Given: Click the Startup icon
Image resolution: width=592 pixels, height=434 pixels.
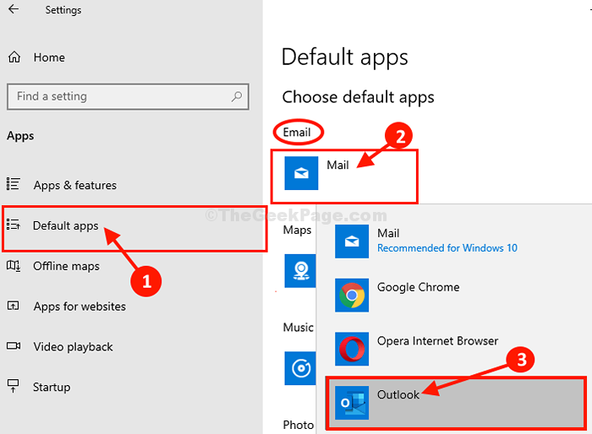Looking at the screenshot, I should pyautogui.click(x=14, y=386).
